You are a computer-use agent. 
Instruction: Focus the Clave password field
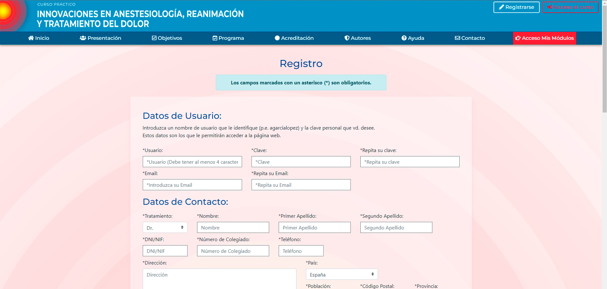click(x=301, y=162)
